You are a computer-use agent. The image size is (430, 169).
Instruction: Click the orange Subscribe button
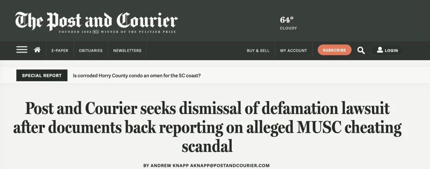334,50
